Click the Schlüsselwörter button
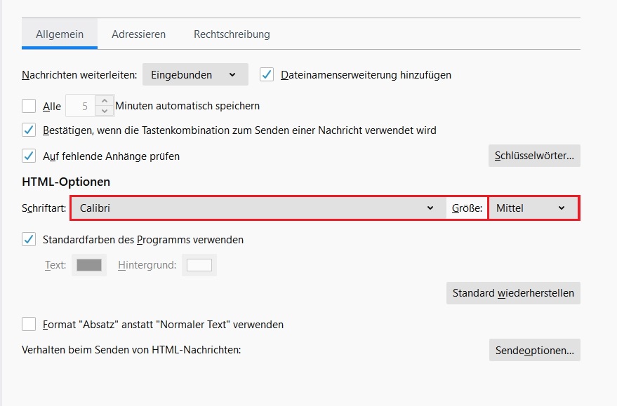The height and width of the screenshot is (406, 617). point(534,156)
